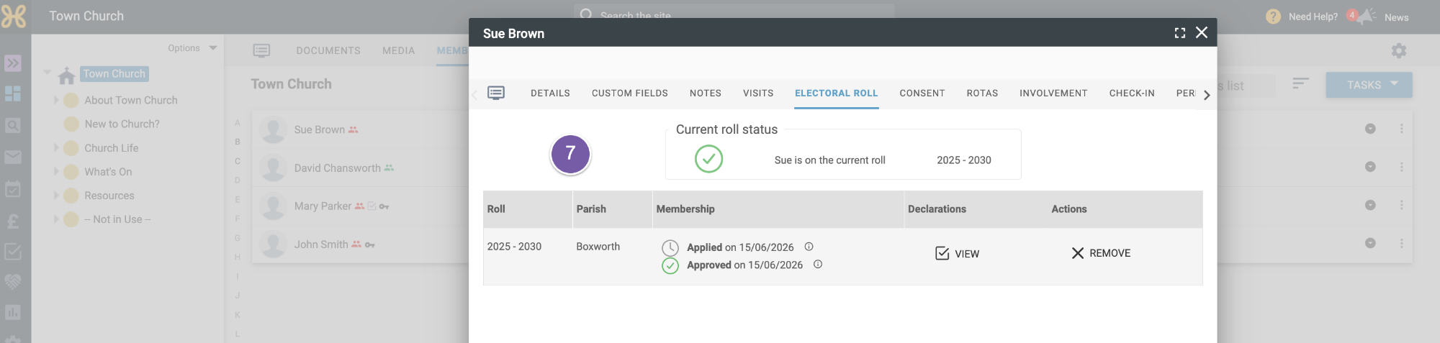
Task: Click the pound sign giving icon in sidebar
Action: (13, 221)
